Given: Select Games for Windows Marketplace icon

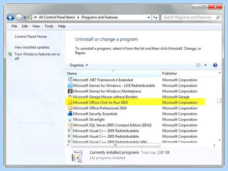Looking at the screenshot, I should pos(70,91).
